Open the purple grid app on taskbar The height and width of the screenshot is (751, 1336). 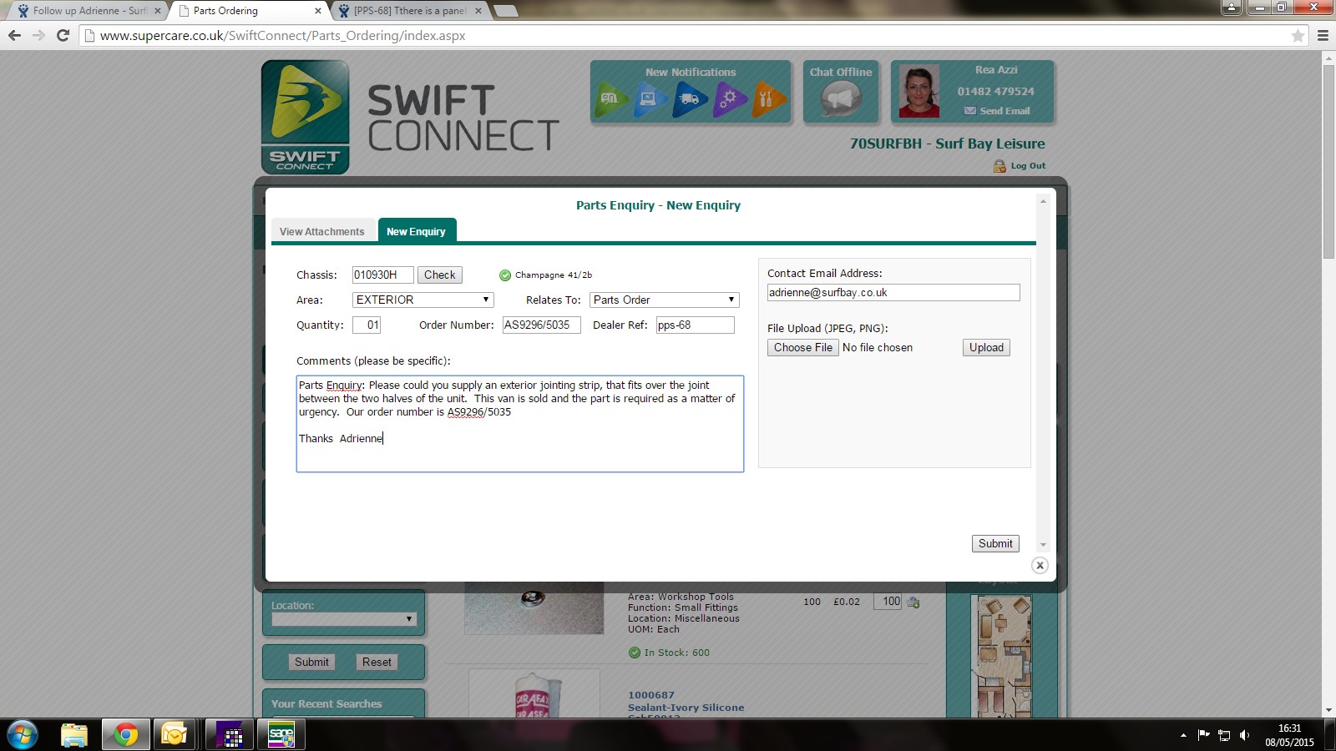(230, 735)
